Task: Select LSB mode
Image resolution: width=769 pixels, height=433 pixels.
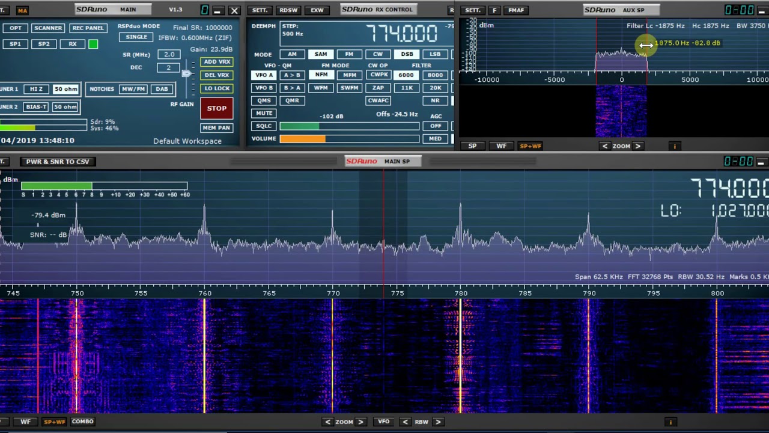Action: pyautogui.click(x=435, y=54)
